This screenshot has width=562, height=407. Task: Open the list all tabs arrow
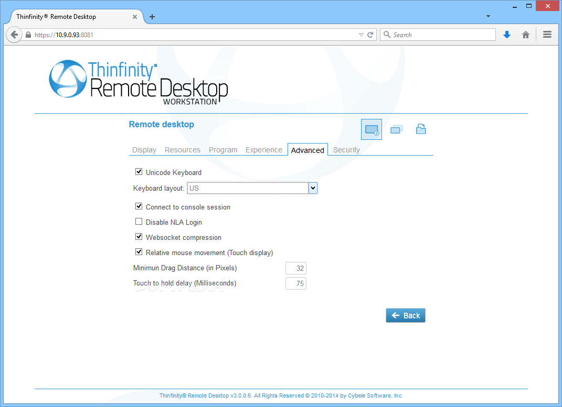tap(488, 16)
